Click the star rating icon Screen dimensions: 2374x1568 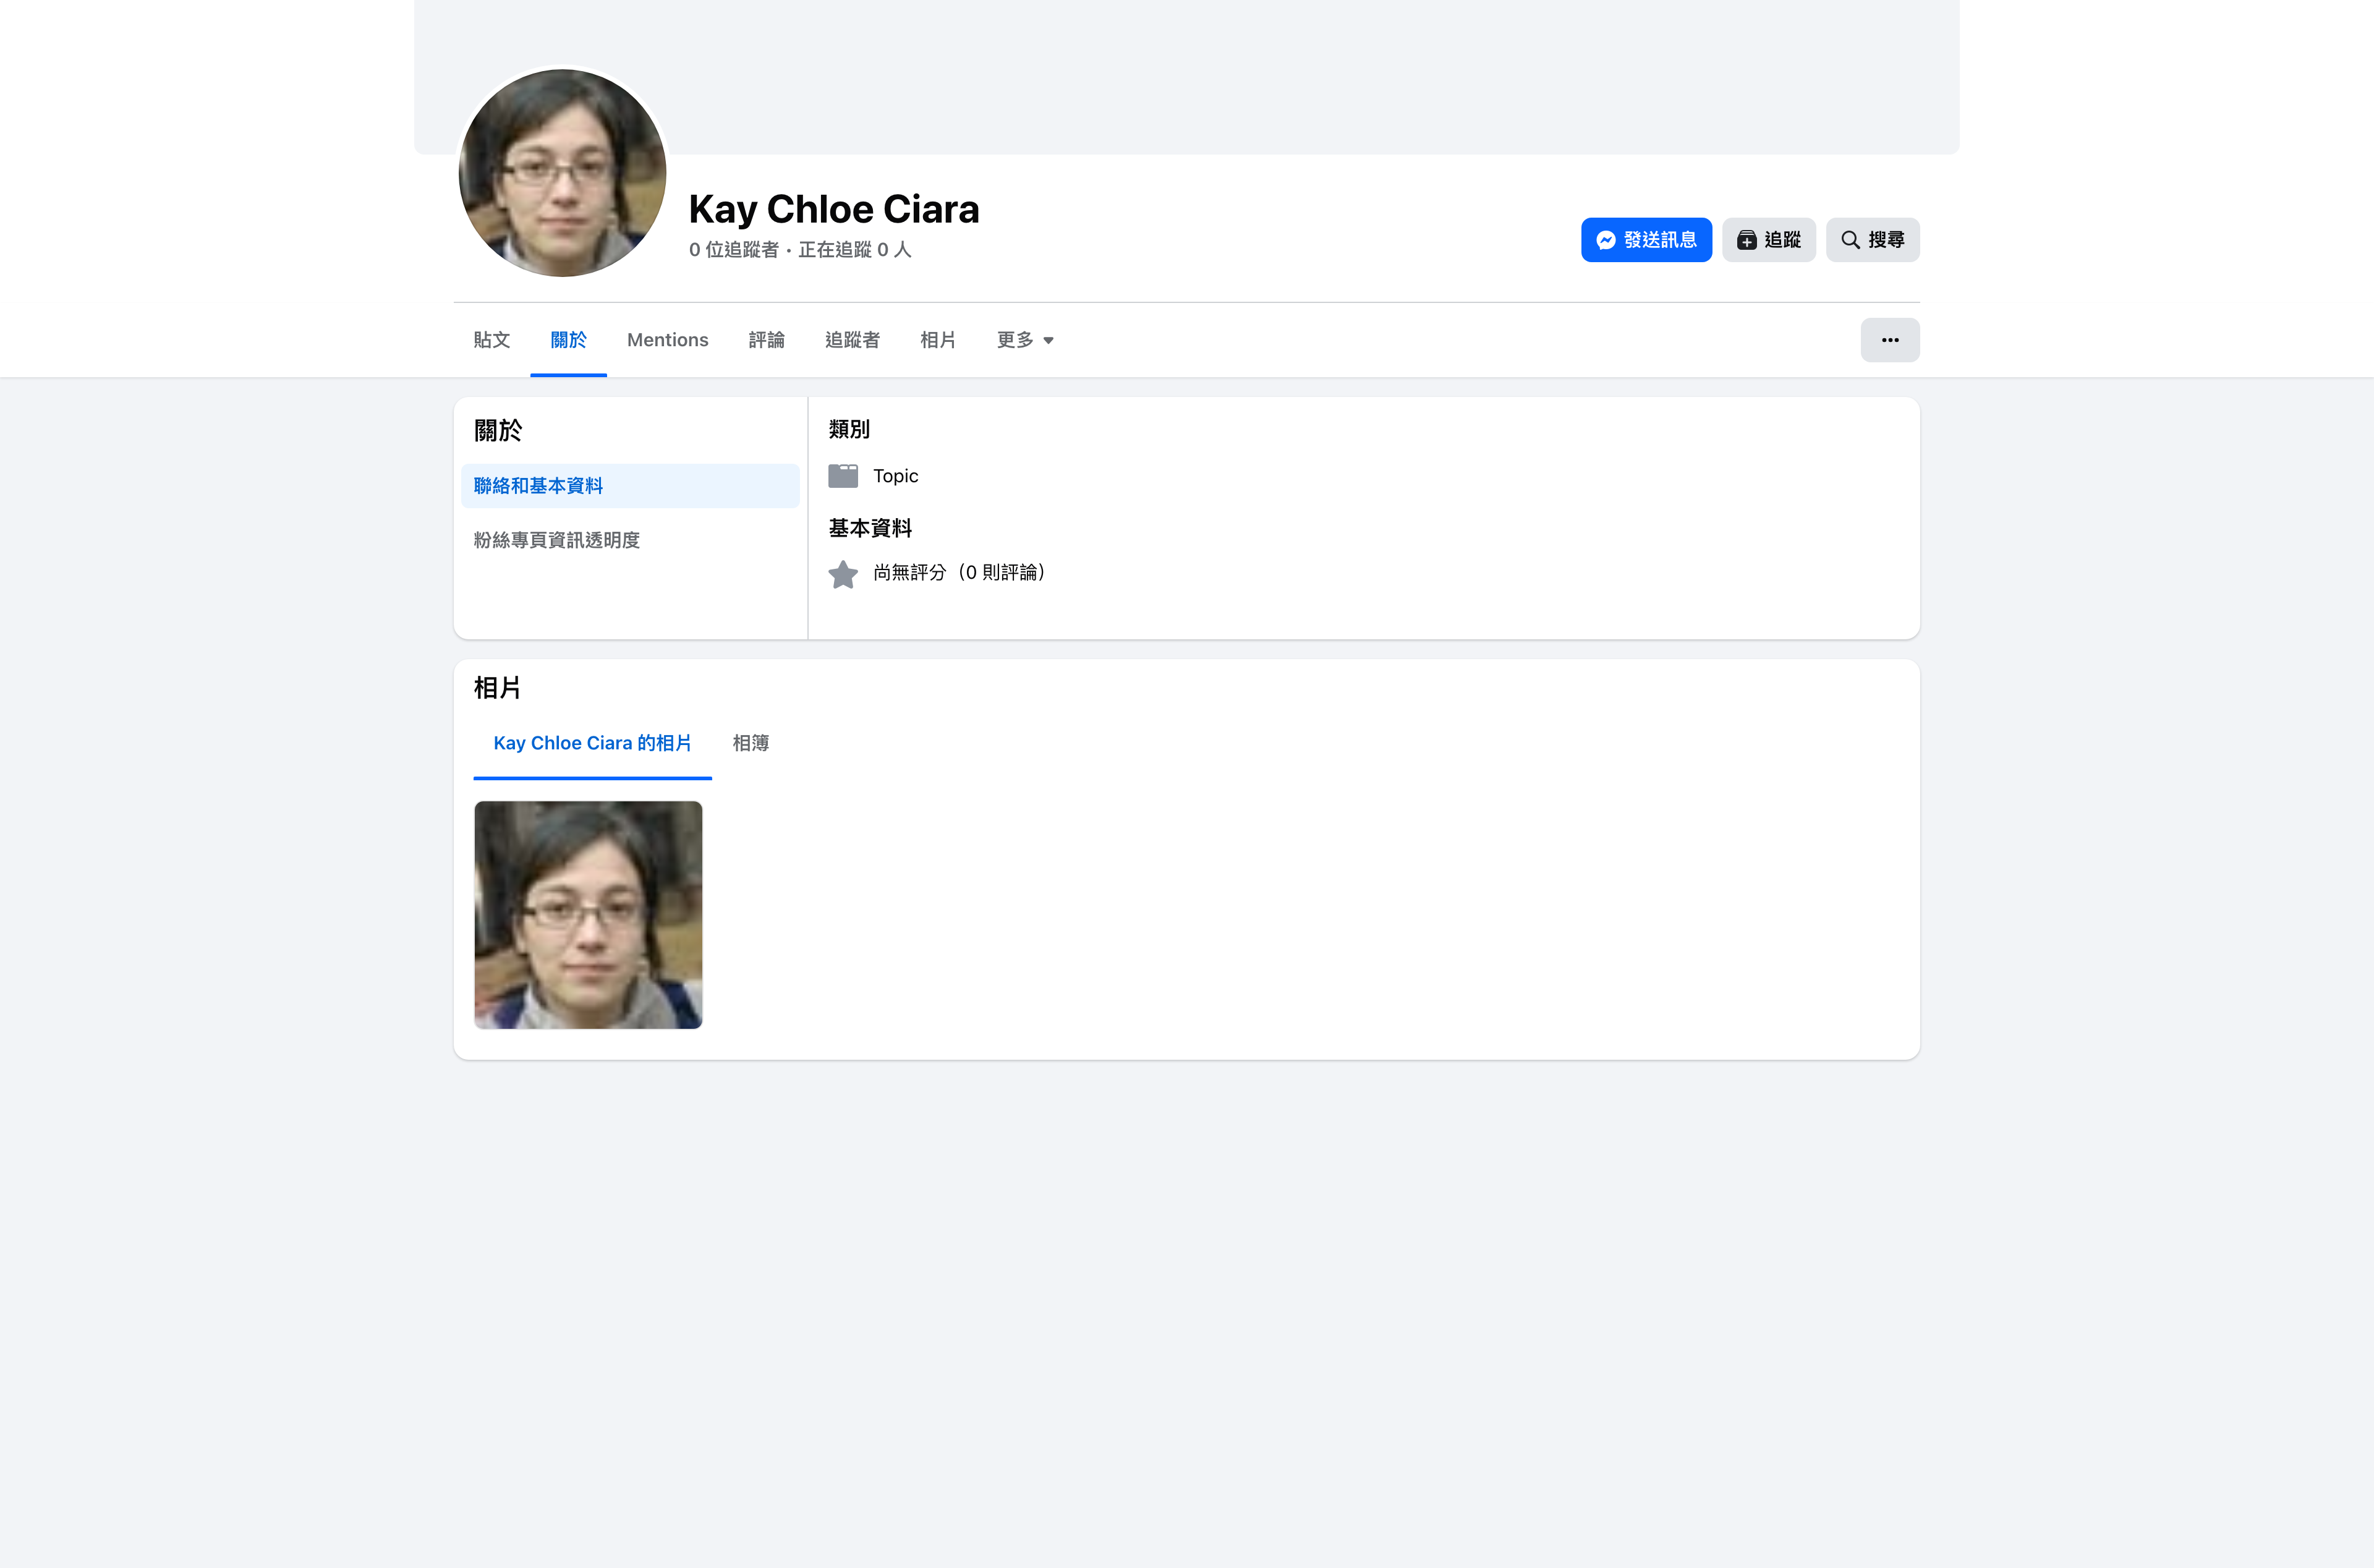(x=843, y=574)
